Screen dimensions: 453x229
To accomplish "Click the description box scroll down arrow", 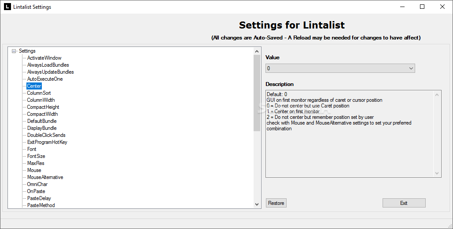I will click(x=437, y=173).
